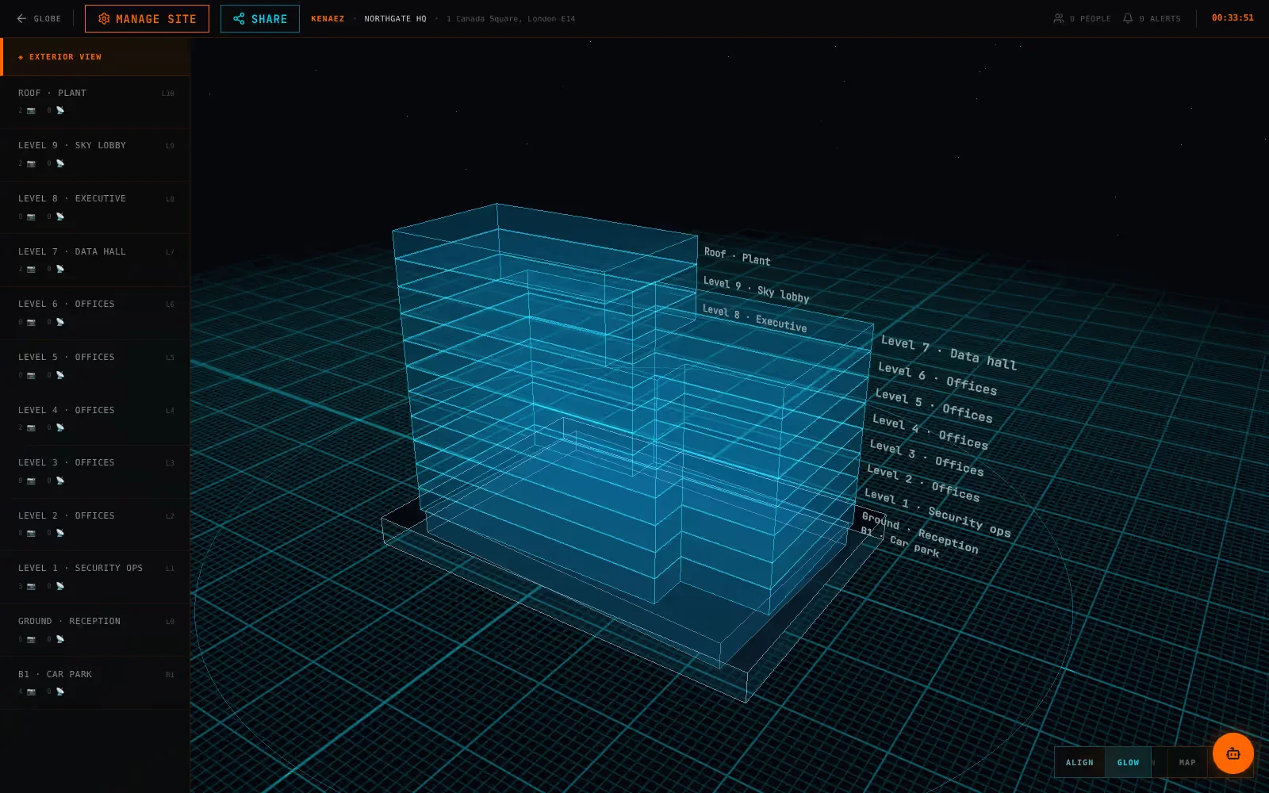Screen dimensions: 1269x793
Task: Select Level 3 Offices in sidebar
Action: click(95, 471)
